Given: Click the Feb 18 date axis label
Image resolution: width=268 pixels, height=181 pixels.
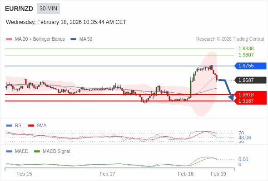Looking at the screenshot, I should (186, 174).
